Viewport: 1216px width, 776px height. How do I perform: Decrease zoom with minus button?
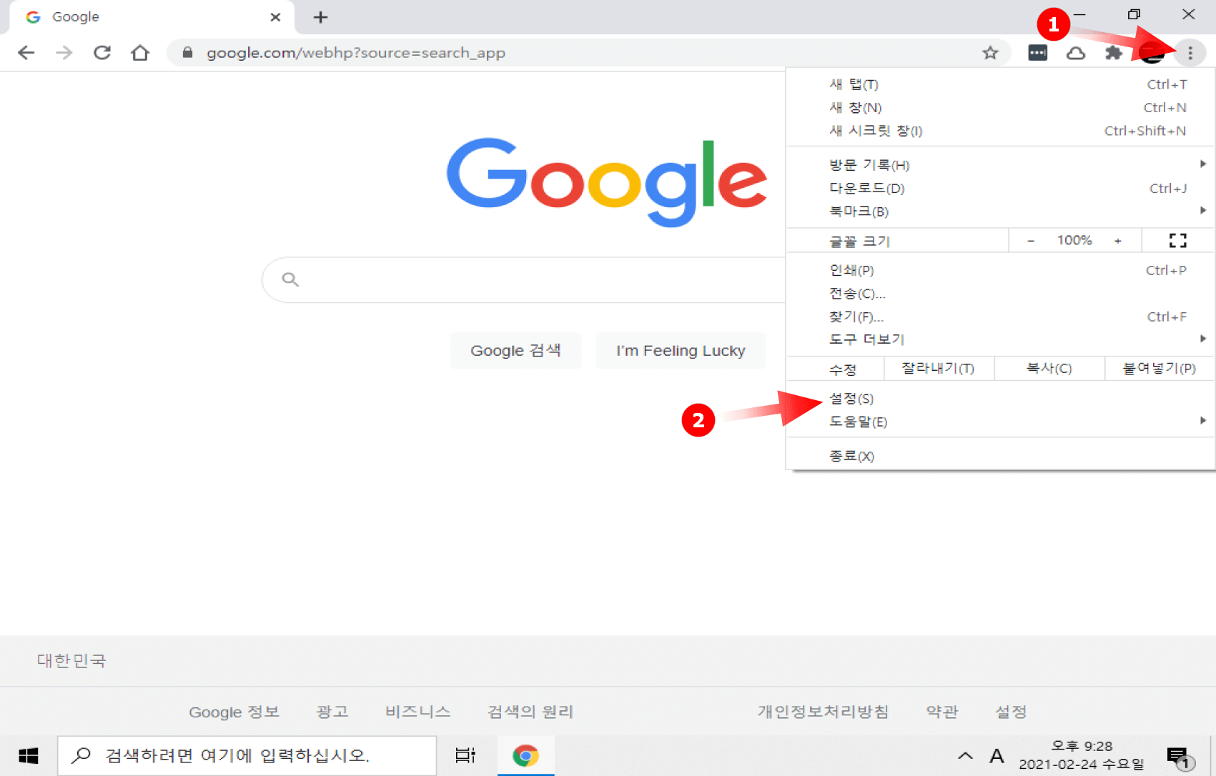[x=1031, y=241]
